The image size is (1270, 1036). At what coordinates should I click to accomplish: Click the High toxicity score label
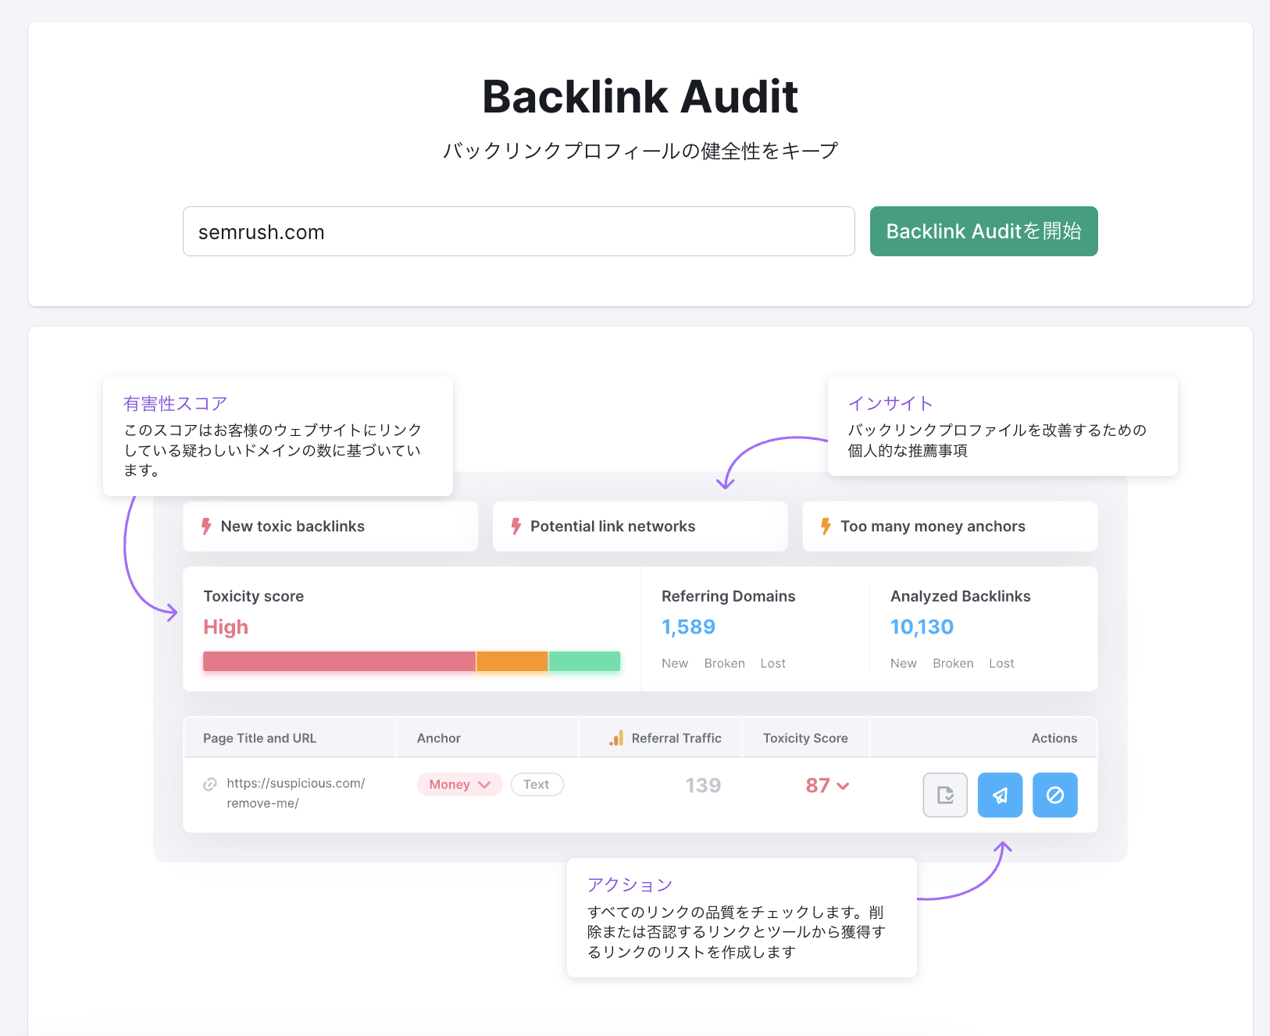[226, 627]
